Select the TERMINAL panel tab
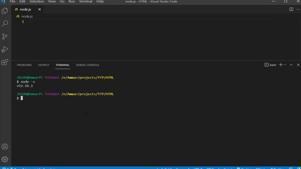The image size is (301, 169). 63,65
